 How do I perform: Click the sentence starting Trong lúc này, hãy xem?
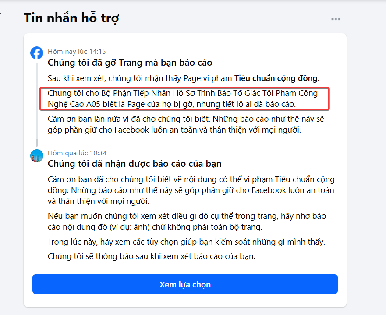186,242
